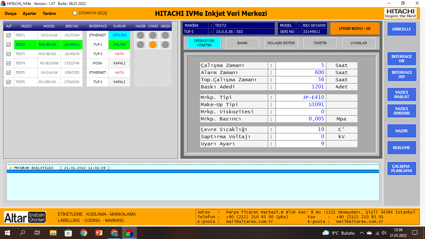Open PowerPoint from the taskbar
425x239 pixels.
99,233
